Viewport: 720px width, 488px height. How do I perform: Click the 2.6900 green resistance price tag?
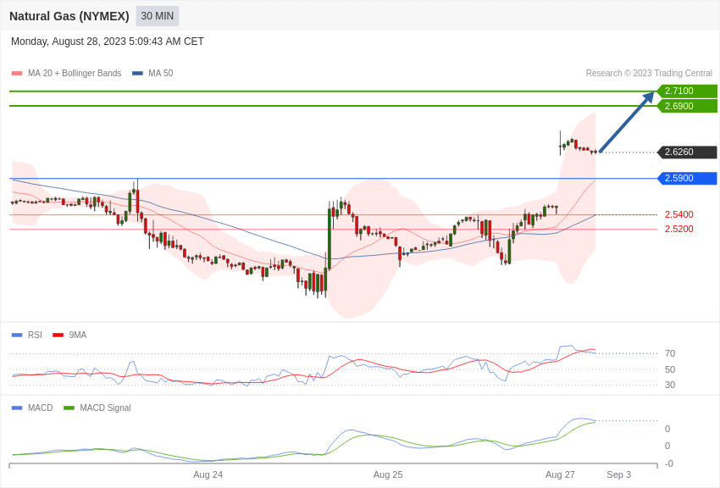[687, 106]
